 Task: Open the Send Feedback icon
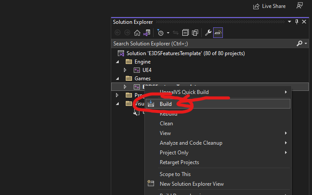(x=300, y=6)
